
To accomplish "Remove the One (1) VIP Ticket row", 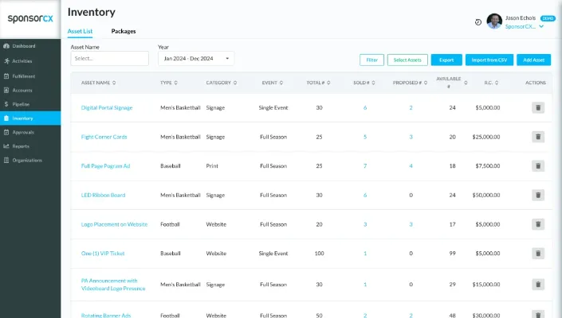I will point(538,254).
